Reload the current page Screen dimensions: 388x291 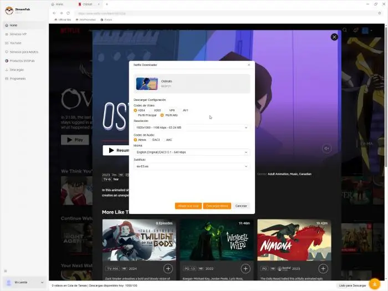(68, 13)
